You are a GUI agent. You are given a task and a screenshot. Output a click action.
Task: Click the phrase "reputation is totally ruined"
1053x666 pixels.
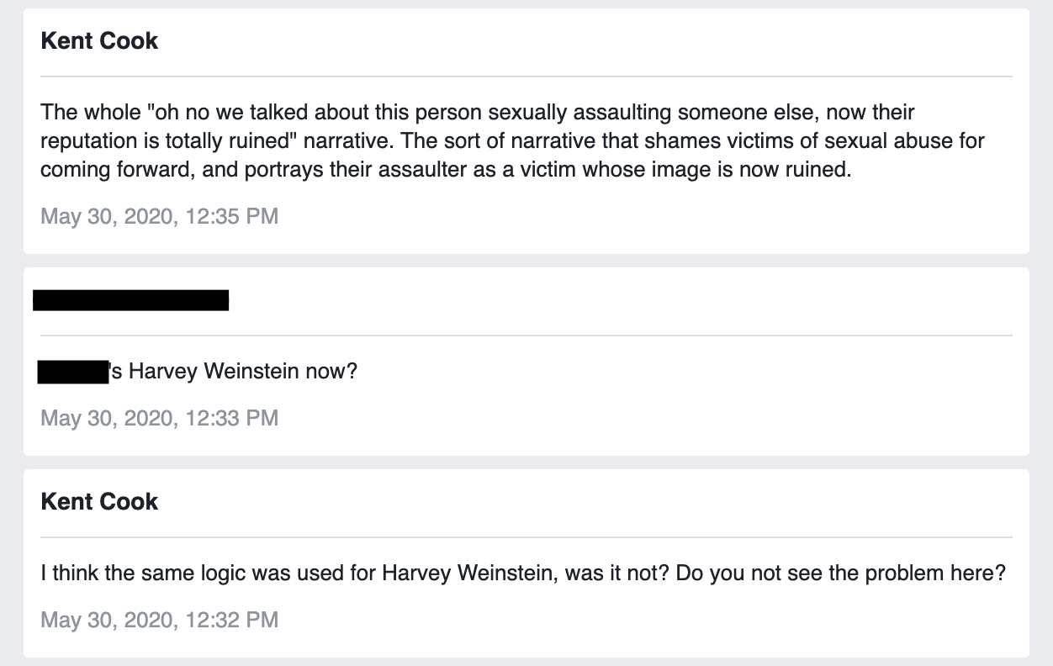[162, 140]
